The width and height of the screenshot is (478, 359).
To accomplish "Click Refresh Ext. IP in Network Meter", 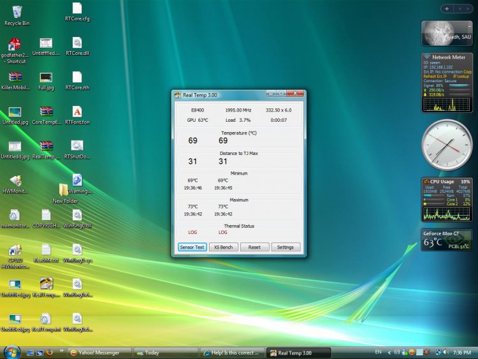I will click(435, 77).
